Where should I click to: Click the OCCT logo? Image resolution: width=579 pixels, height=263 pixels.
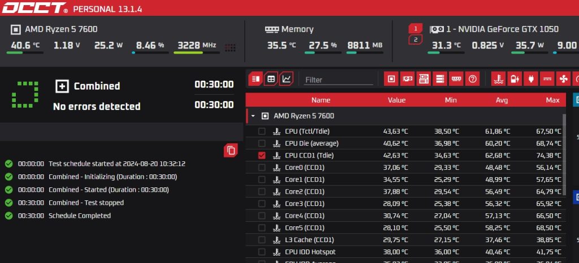[34, 8]
